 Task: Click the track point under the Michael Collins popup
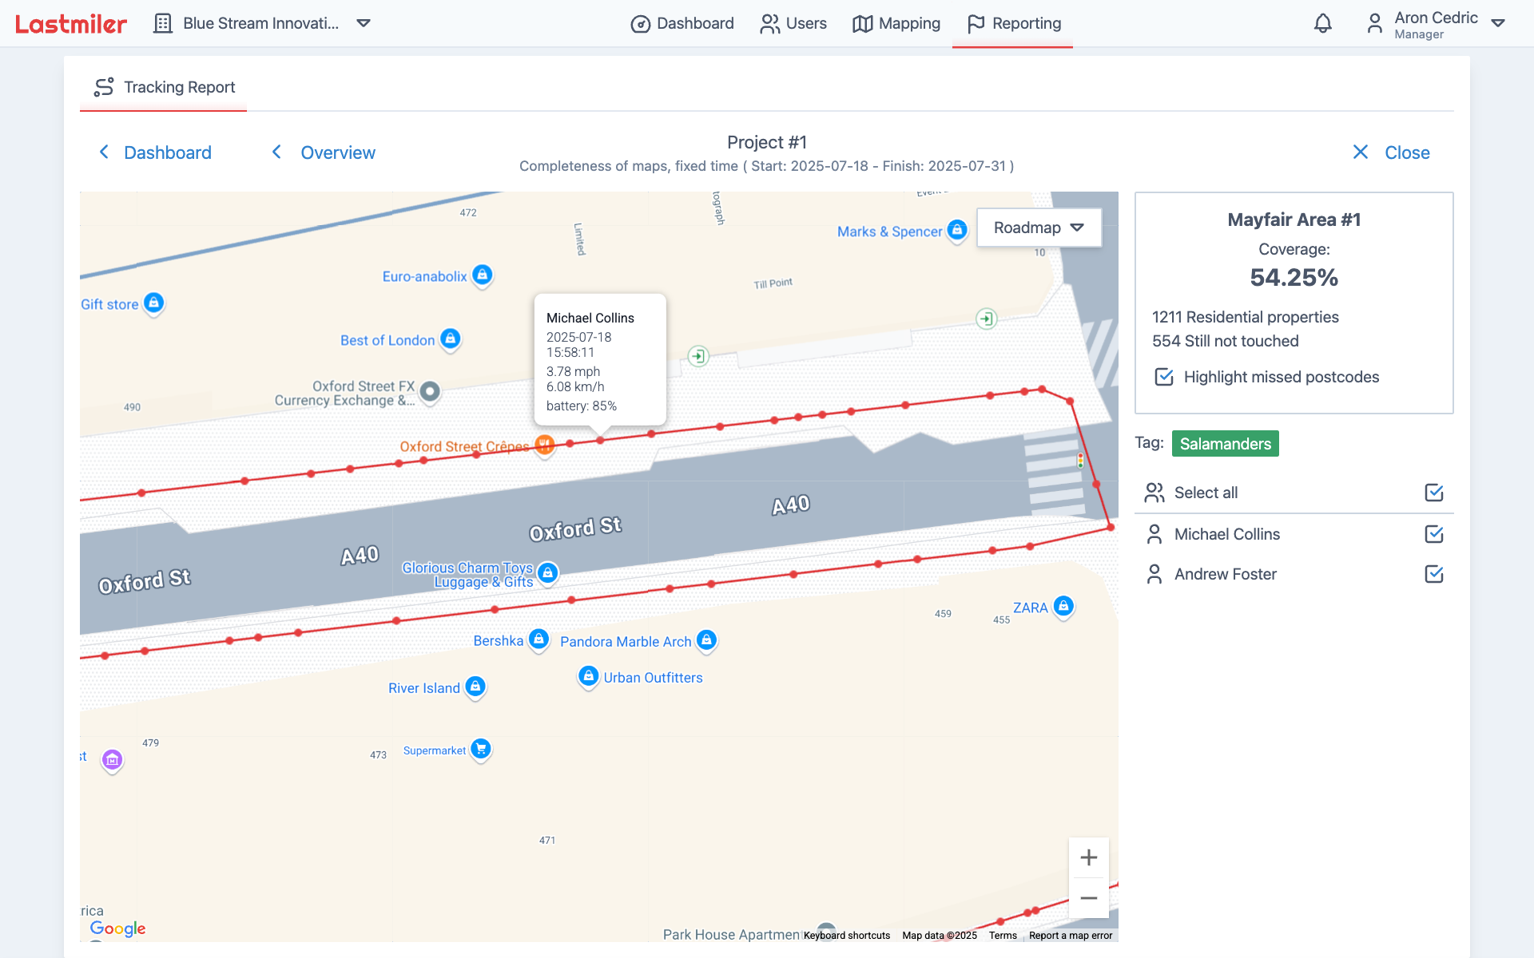coord(600,440)
